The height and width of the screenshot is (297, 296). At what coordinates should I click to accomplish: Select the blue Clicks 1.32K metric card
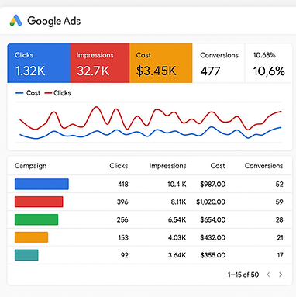pos(39,63)
